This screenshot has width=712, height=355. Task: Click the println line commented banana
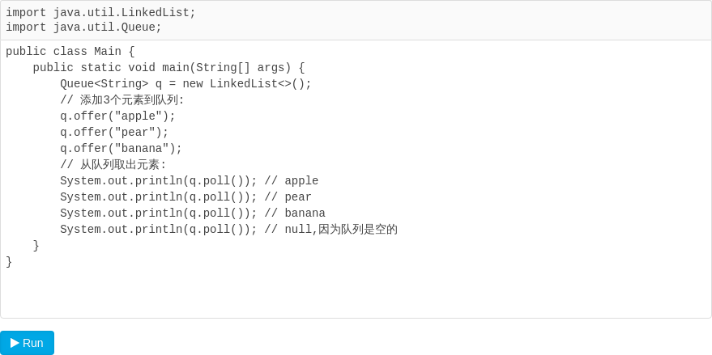click(193, 213)
